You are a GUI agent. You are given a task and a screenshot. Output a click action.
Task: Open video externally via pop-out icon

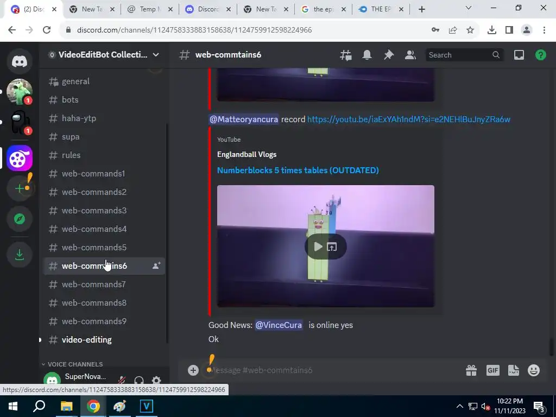[332, 247]
